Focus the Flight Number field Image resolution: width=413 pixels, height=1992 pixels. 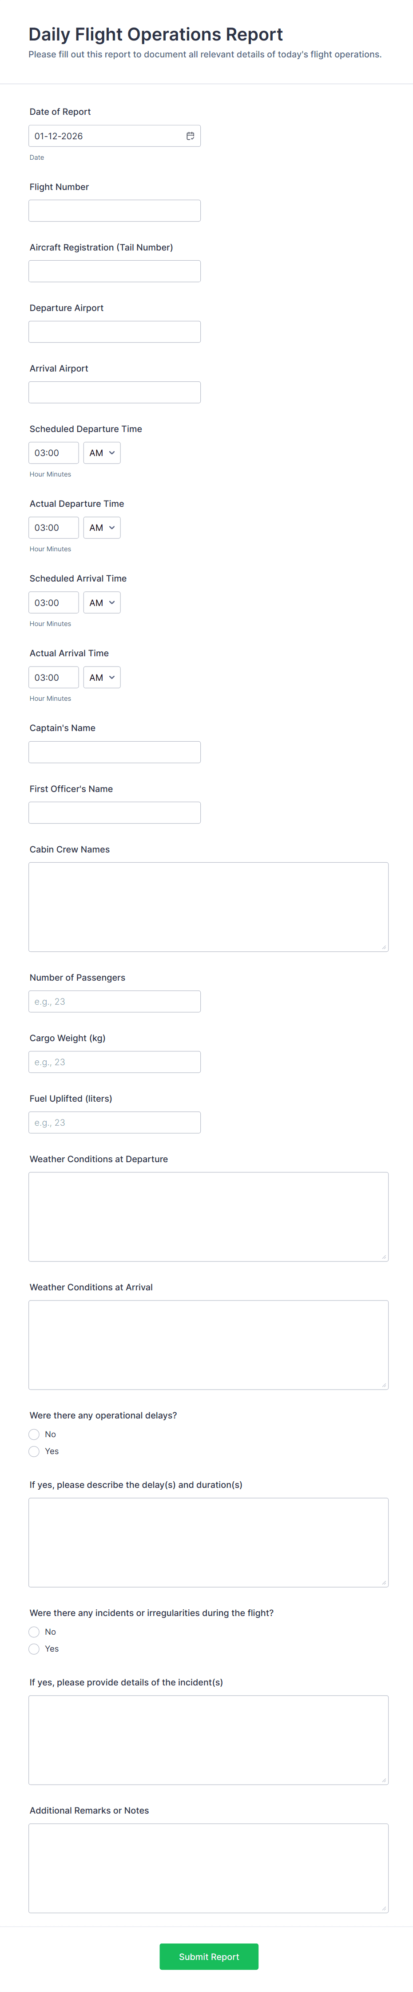point(114,211)
